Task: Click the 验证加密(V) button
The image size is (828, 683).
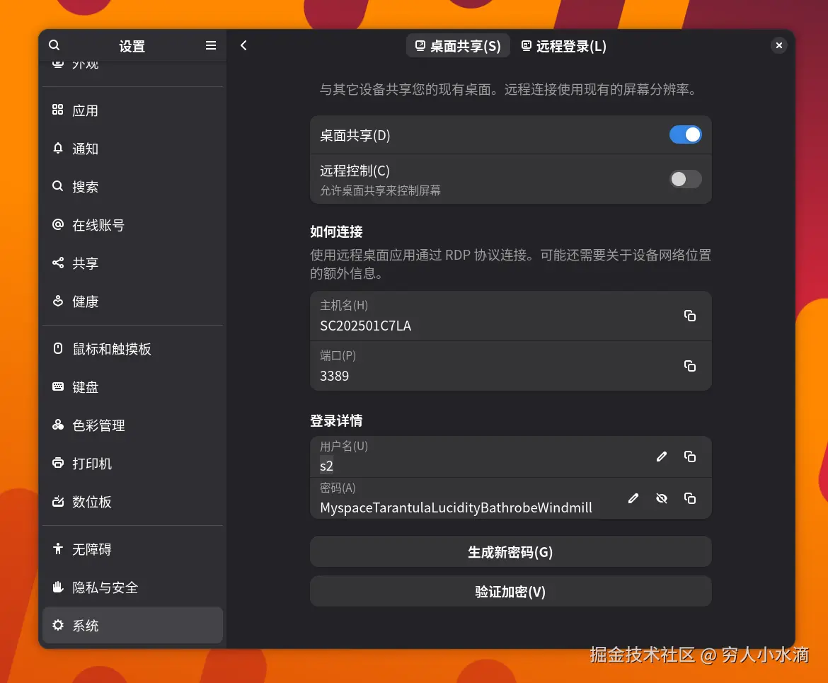Action: click(x=511, y=592)
